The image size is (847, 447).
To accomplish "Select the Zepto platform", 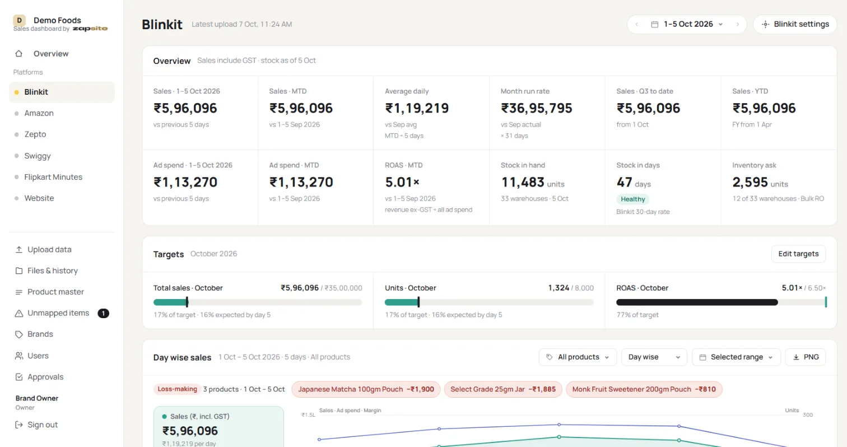I will click(x=62, y=134).
